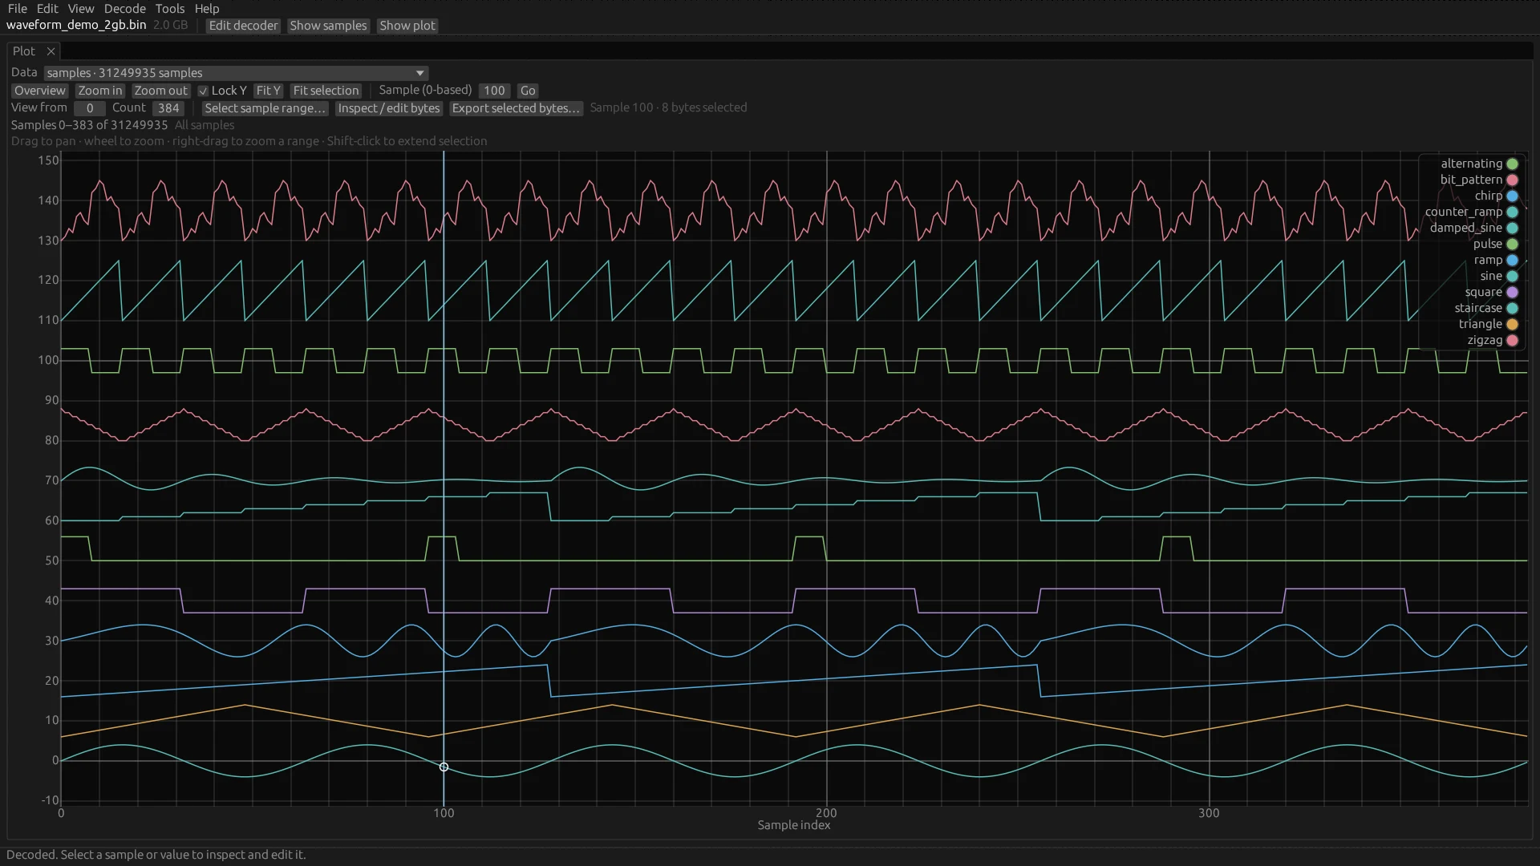Toggle chirp series color dot in legend

[1512, 196]
